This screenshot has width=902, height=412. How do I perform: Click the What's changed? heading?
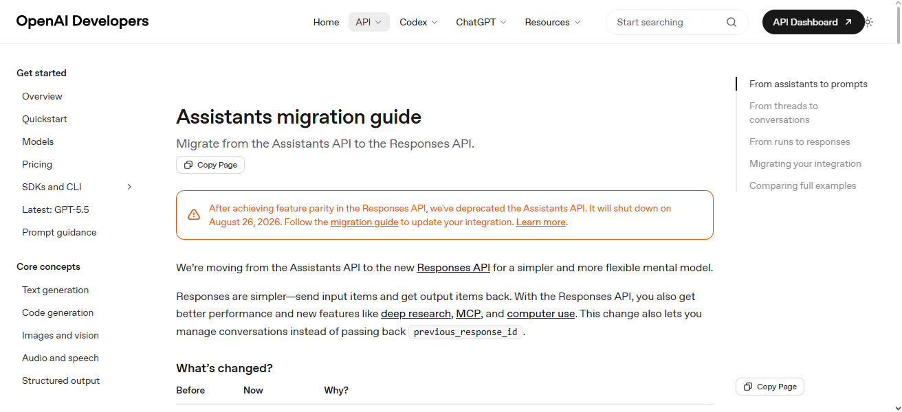[x=224, y=368]
